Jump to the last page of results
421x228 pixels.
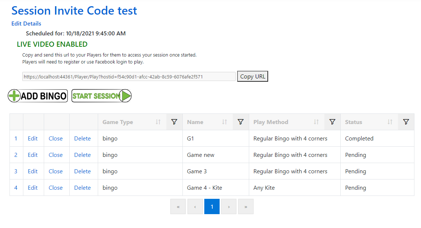[246, 206]
